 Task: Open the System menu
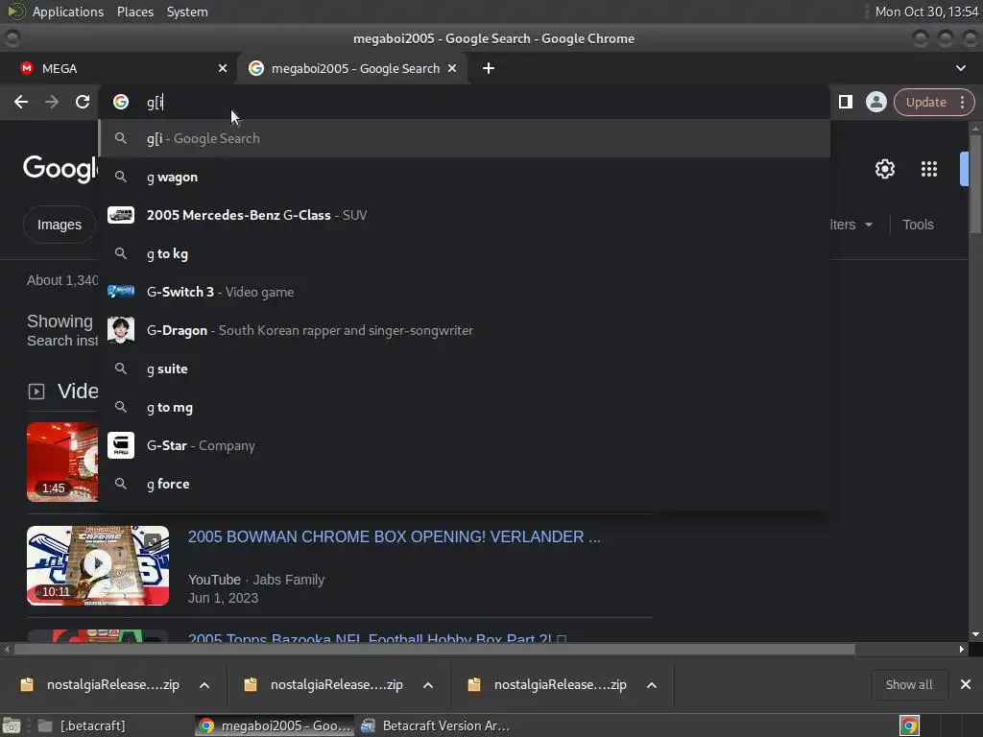coord(187,12)
